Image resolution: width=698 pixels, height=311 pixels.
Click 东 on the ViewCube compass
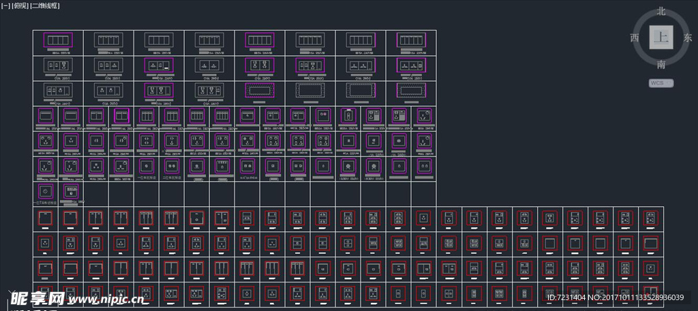click(x=688, y=37)
